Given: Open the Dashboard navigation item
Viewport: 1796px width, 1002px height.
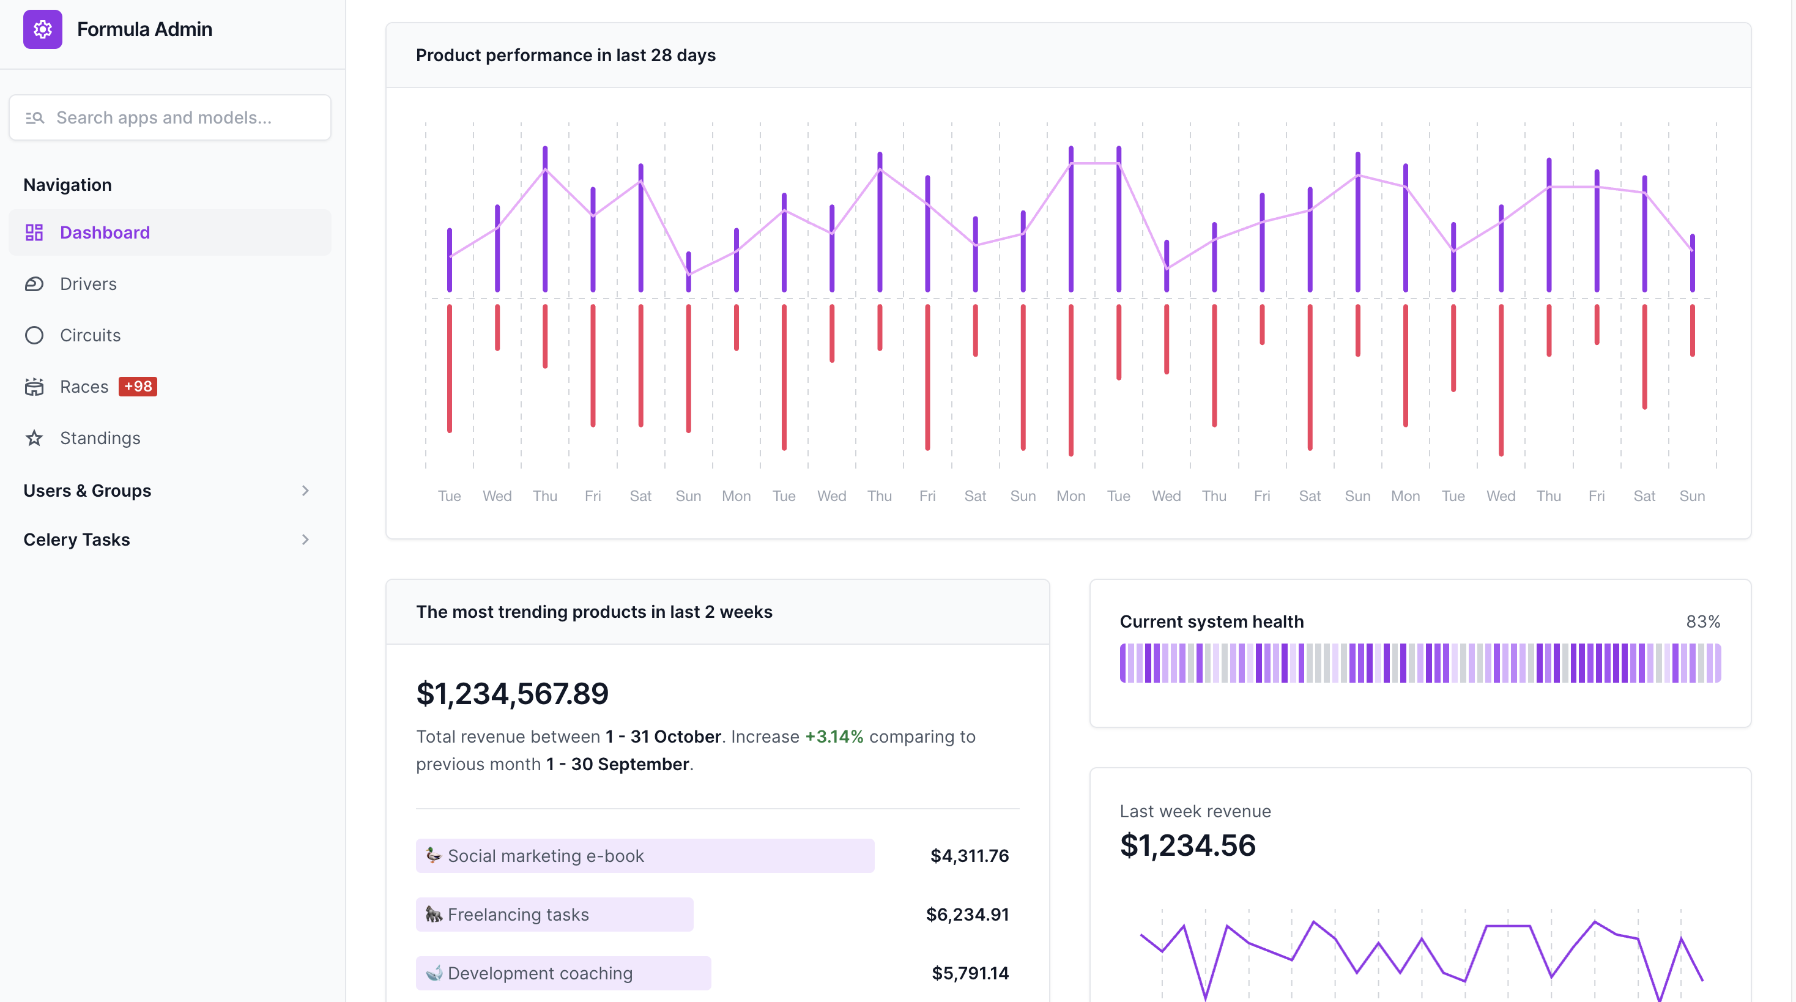Looking at the screenshot, I should click(x=169, y=232).
